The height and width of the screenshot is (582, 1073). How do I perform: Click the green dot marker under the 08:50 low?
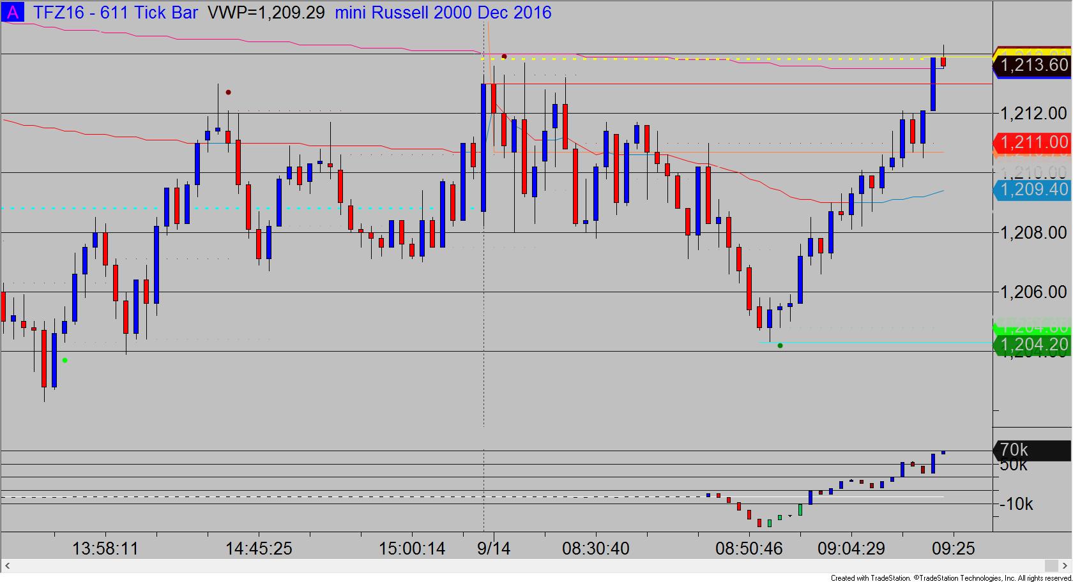780,346
